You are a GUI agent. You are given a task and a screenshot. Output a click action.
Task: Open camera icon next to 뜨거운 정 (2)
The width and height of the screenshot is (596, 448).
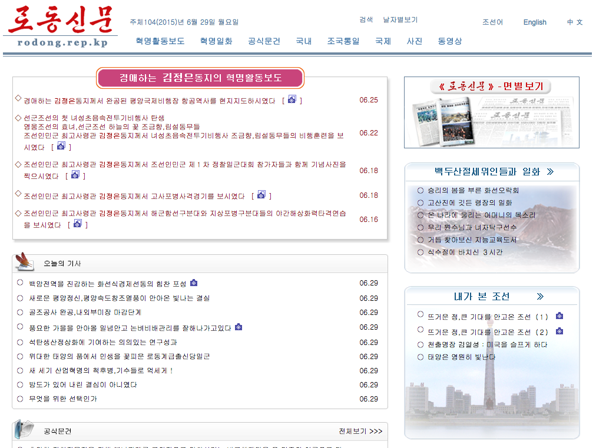point(559,331)
